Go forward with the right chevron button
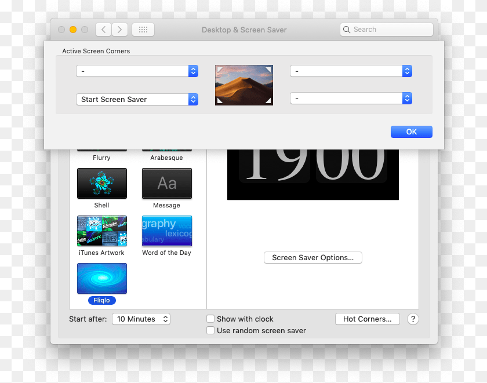Viewport: 487px width, 383px height. pyautogui.click(x=120, y=30)
